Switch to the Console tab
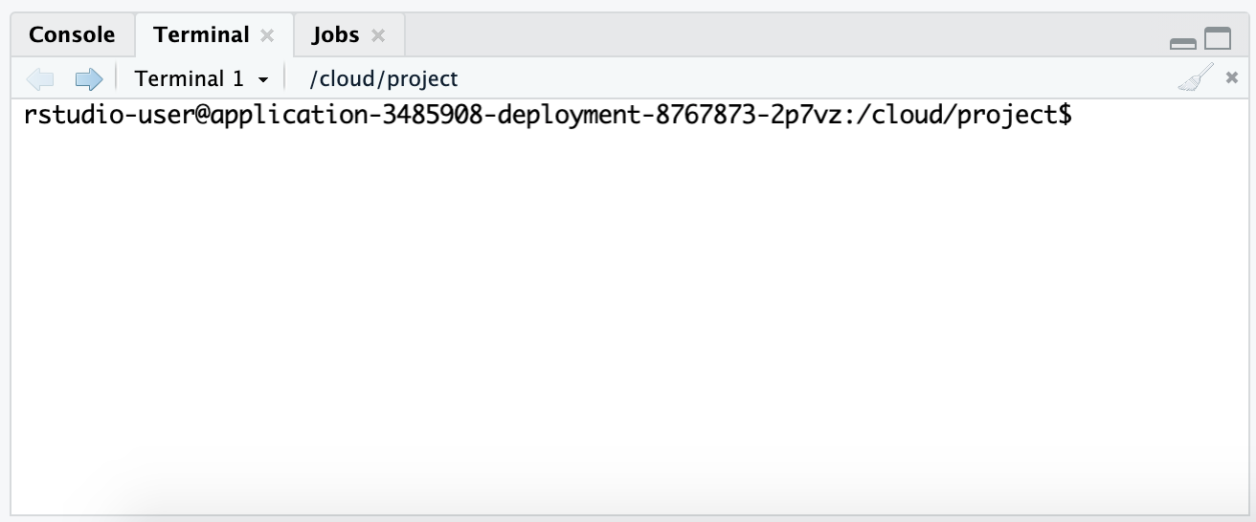This screenshot has height=522, width=1256. 72,35
